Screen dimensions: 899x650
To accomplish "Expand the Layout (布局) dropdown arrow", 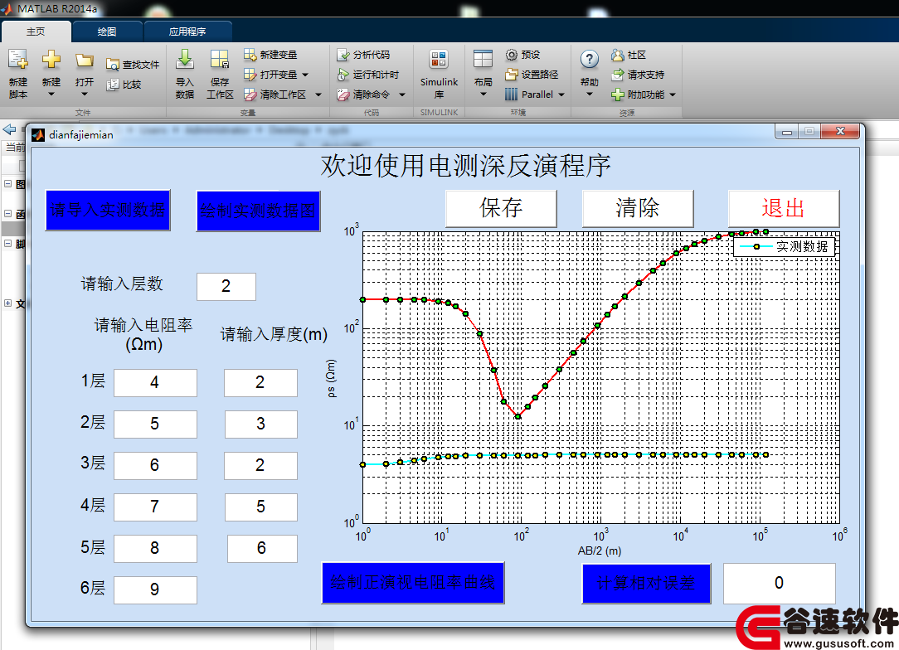I will tap(483, 94).
